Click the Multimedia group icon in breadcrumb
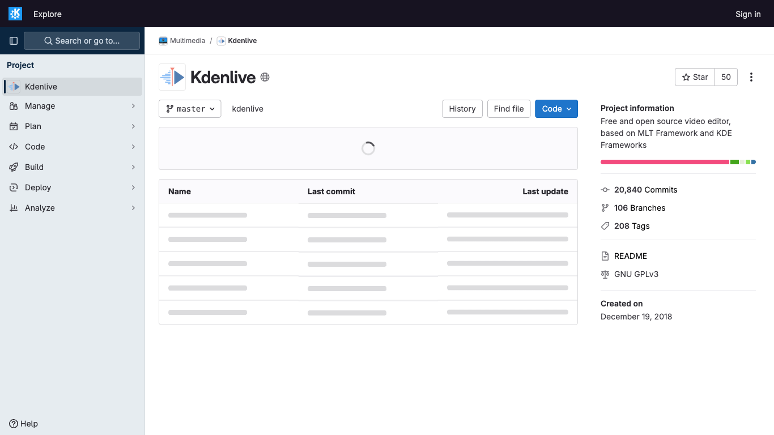Image resolution: width=774 pixels, height=435 pixels. point(163,41)
